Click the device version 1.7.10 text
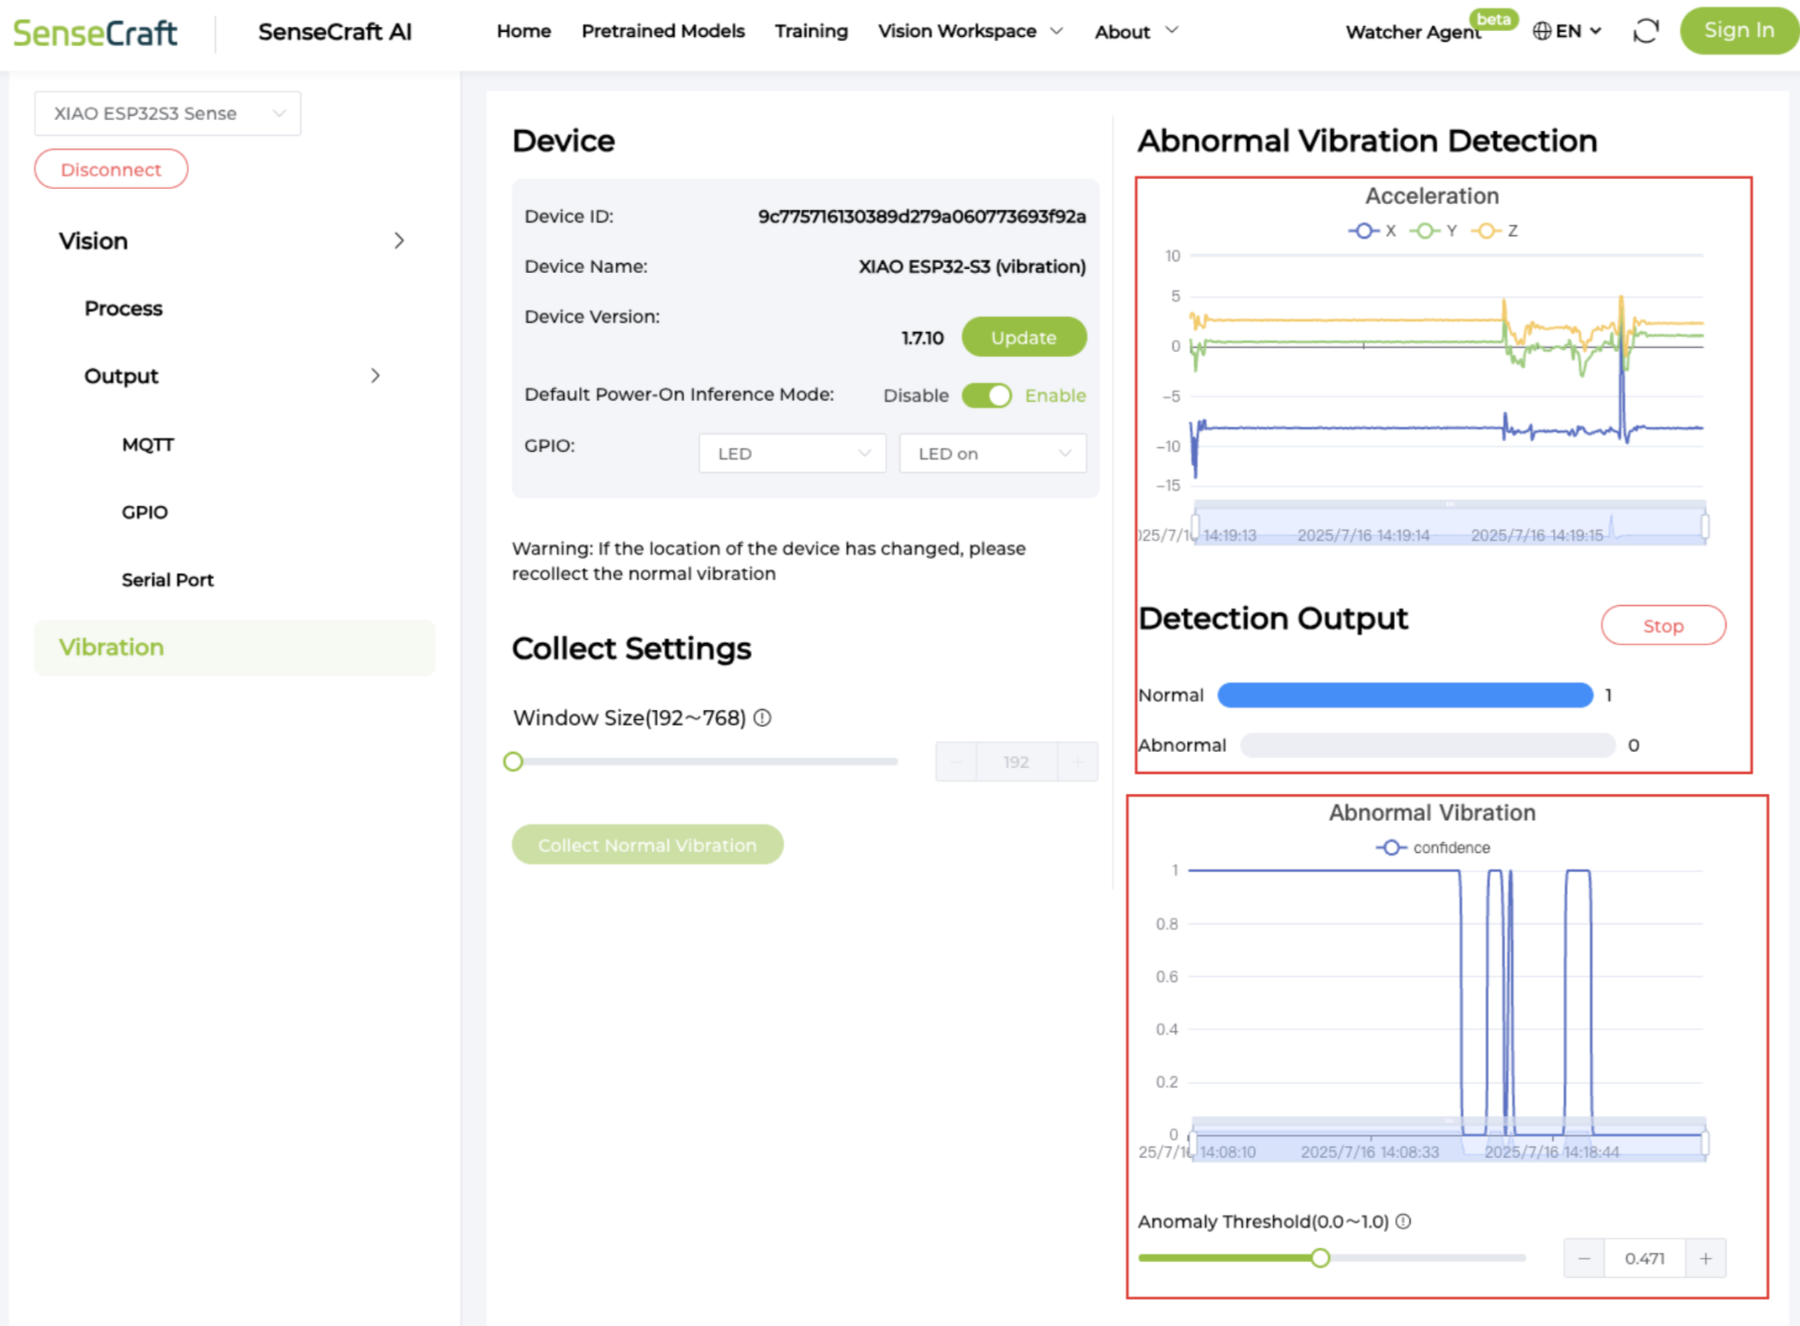Viewport: 1800px width, 1326px height. point(923,338)
